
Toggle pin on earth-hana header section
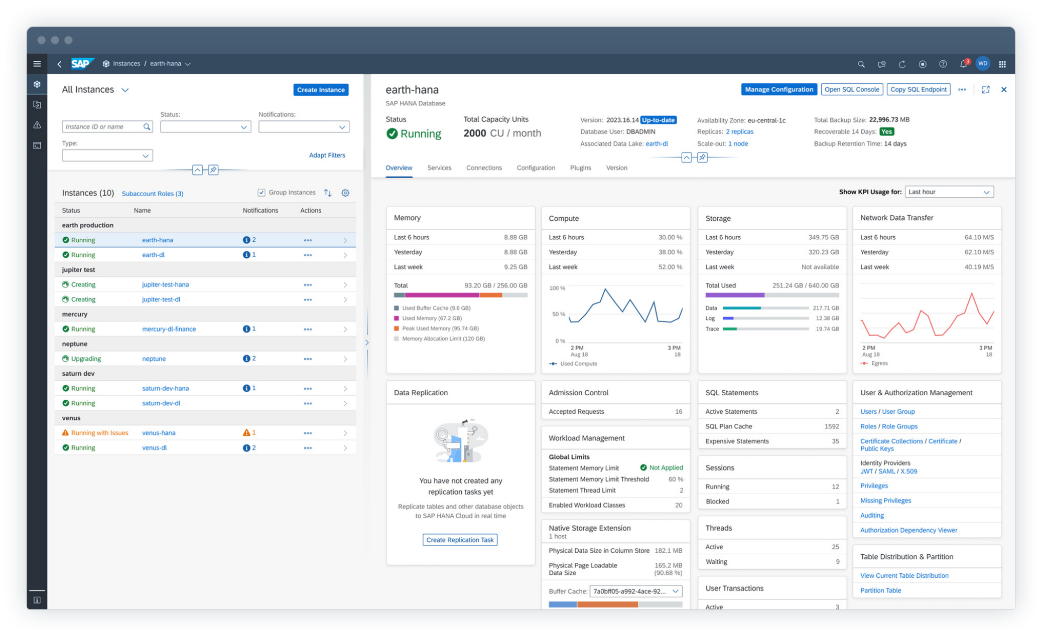tap(702, 157)
